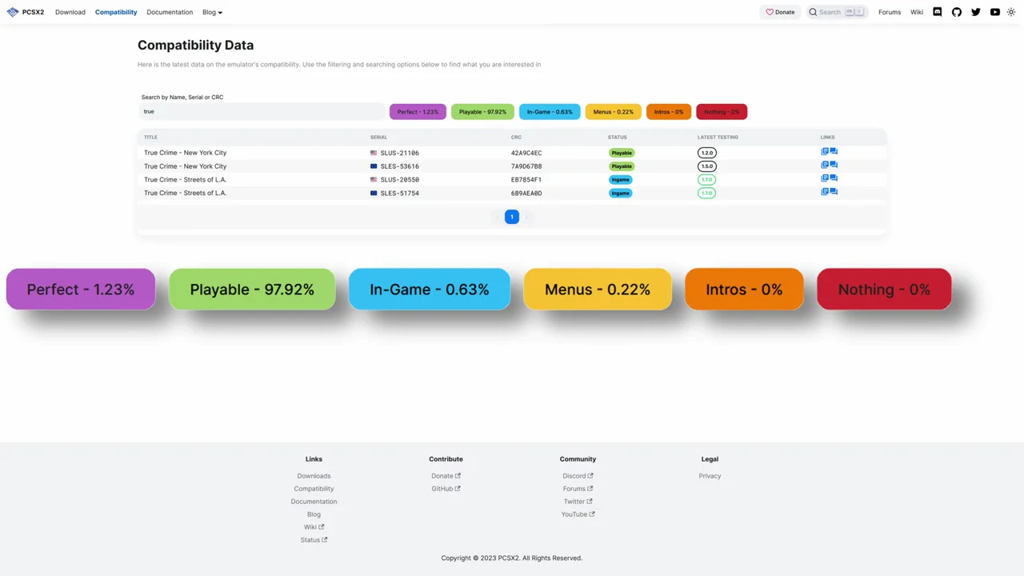Switch theme with the sun icon
The height and width of the screenshot is (576, 1024).
pos(1011,12)
